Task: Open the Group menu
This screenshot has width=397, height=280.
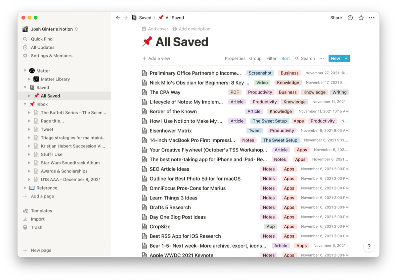Action: 255,59
